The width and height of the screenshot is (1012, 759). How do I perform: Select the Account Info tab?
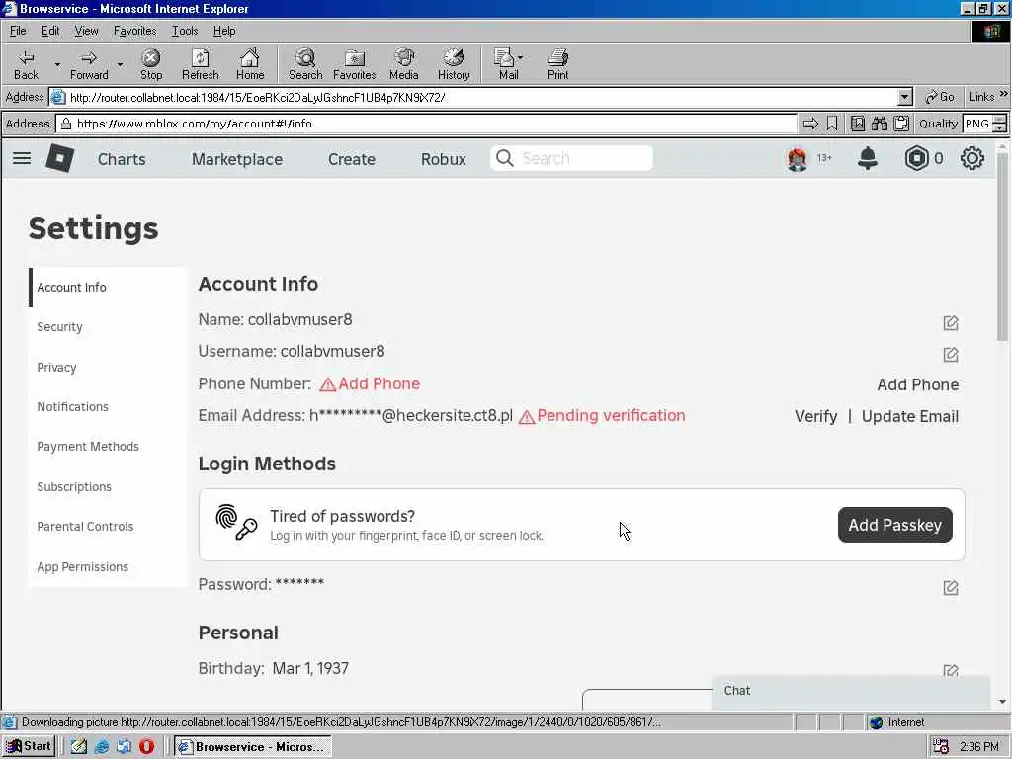pyautogui.click(x=108, y=288)
